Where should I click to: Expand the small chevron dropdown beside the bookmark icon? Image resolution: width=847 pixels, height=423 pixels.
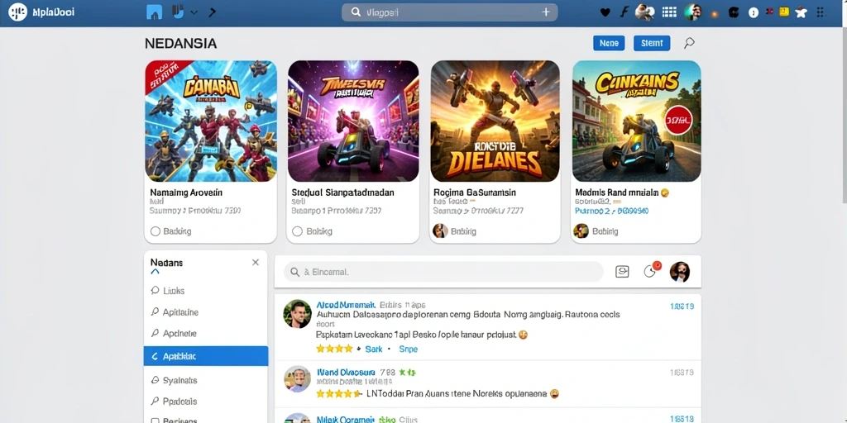[x=194, y=12]
